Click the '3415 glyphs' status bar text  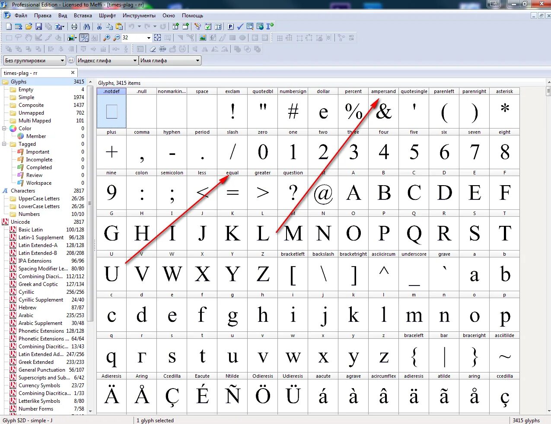526,420
